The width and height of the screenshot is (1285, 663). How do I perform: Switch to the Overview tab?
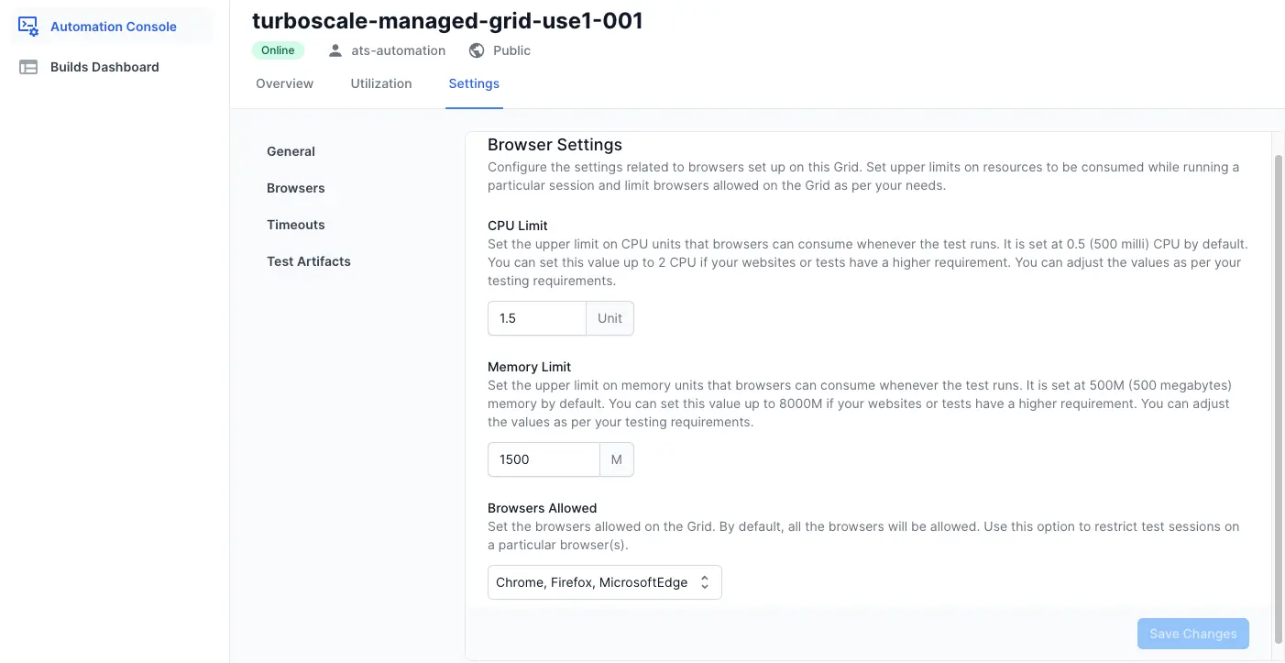point(284,83)
